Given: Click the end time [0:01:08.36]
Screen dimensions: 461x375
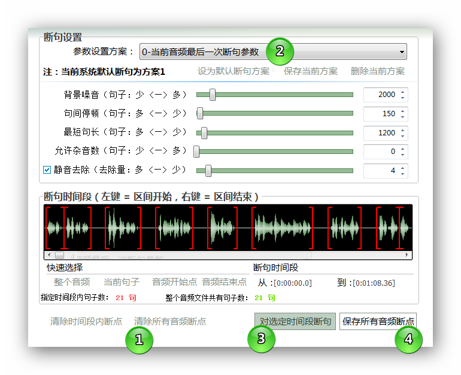Looking at the screenshot, I should (x=374, y=283).
